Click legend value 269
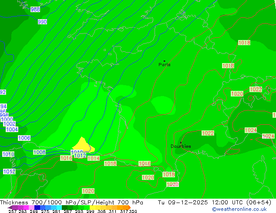Viewport: 276px width, 213px height. [x=34, y=211]
